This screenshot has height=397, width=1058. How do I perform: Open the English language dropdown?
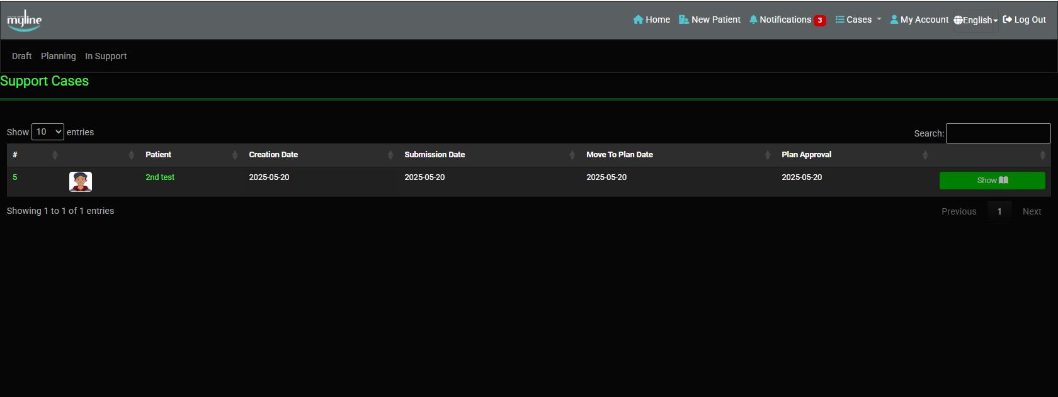click(x=976, y=20)
